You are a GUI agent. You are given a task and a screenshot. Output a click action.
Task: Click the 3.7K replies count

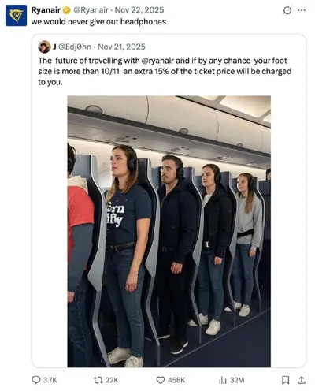(x=50, y=380)
